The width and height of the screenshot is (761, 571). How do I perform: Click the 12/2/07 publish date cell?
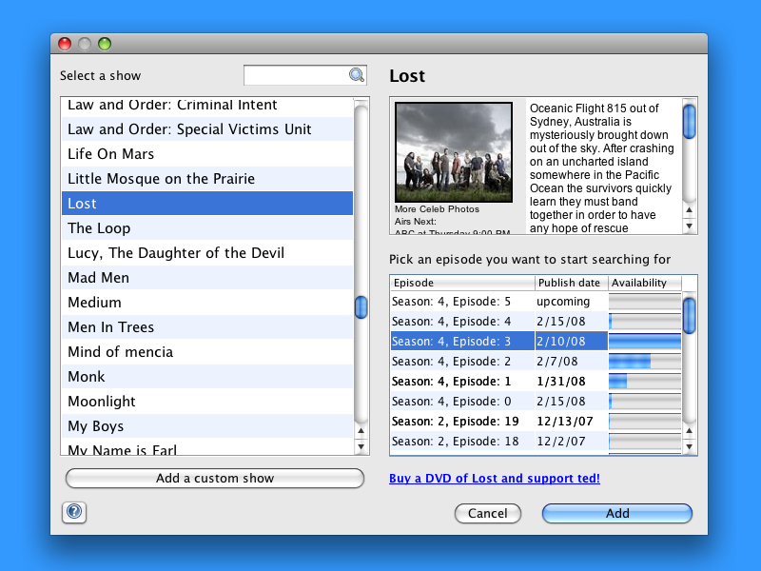click(572, 441)
